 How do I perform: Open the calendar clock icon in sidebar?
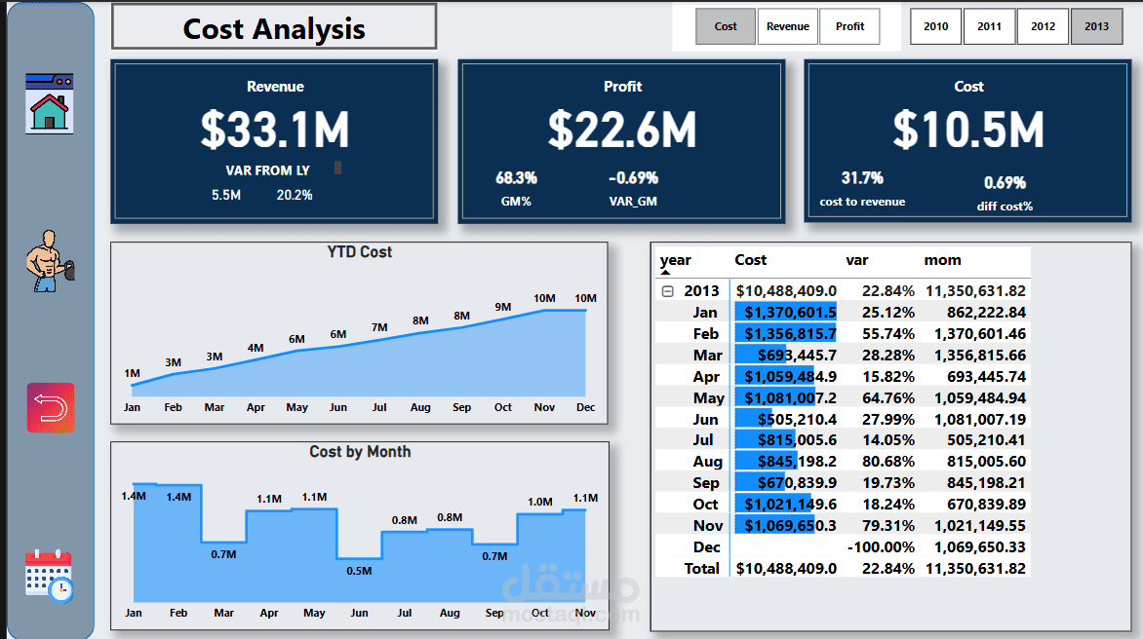point(49,576)
